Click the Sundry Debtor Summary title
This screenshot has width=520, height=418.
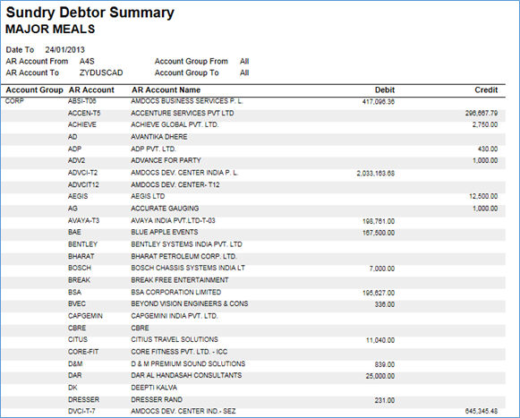tap(90, 13)
